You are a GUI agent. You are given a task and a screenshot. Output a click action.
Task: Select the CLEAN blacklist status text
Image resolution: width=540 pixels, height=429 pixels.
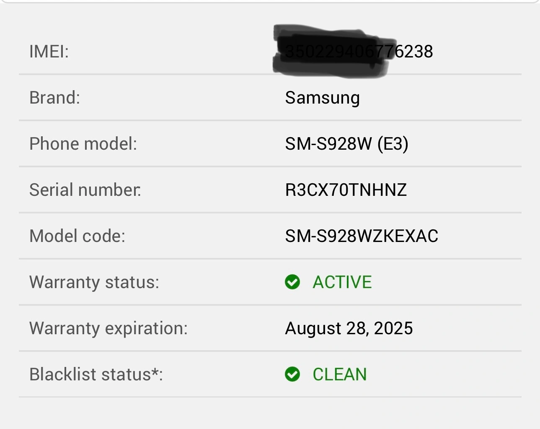(x=339, y=374)
